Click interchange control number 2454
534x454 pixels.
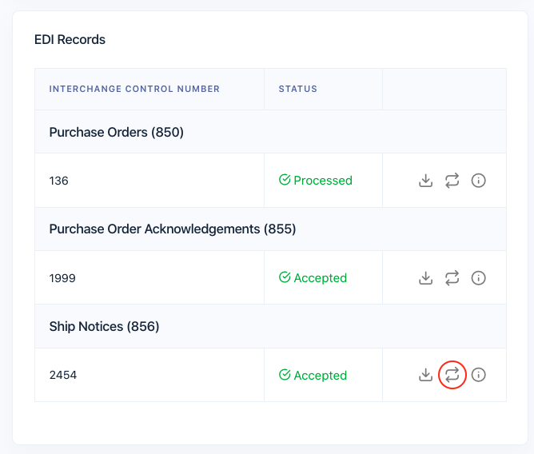[x=63, y=375]
